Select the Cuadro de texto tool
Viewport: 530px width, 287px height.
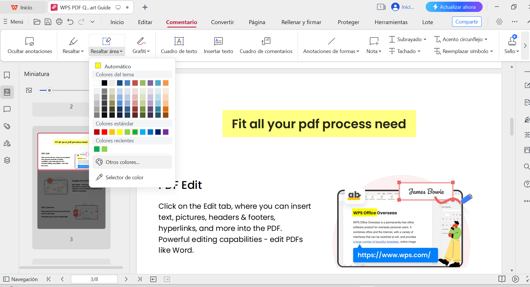179,45
